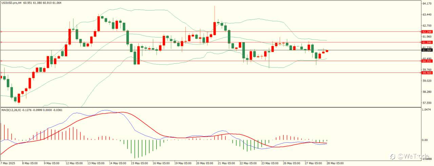
Task: Select the 60.351 red price label
Action: pyautogui.click(x=427, y=61)
